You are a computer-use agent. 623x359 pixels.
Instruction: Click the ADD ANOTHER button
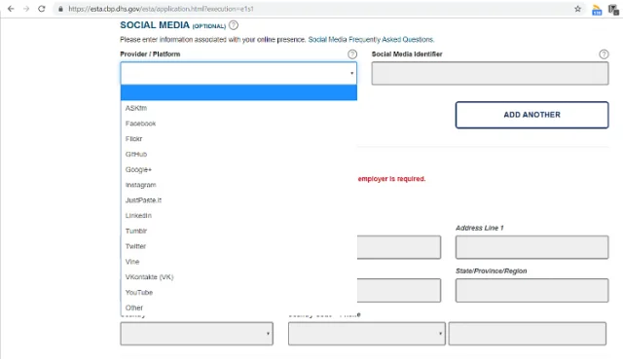pyautogui.click(x=532, y=115)
